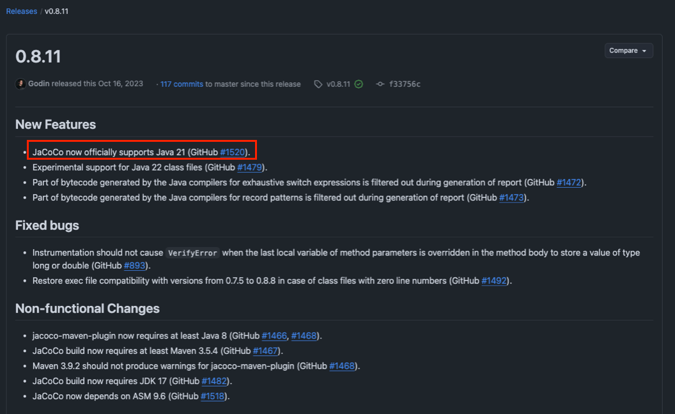This screenshot has height=414, width=675.
Task: Open the Godin author profile link
Action: [x=39, y=84]
